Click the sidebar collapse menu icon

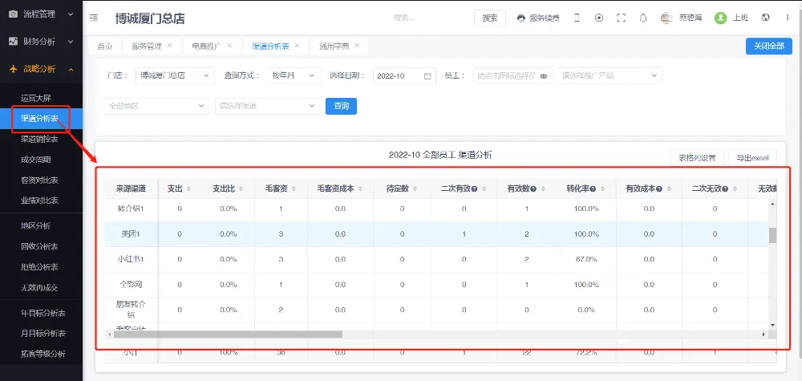tap(95, 18)
